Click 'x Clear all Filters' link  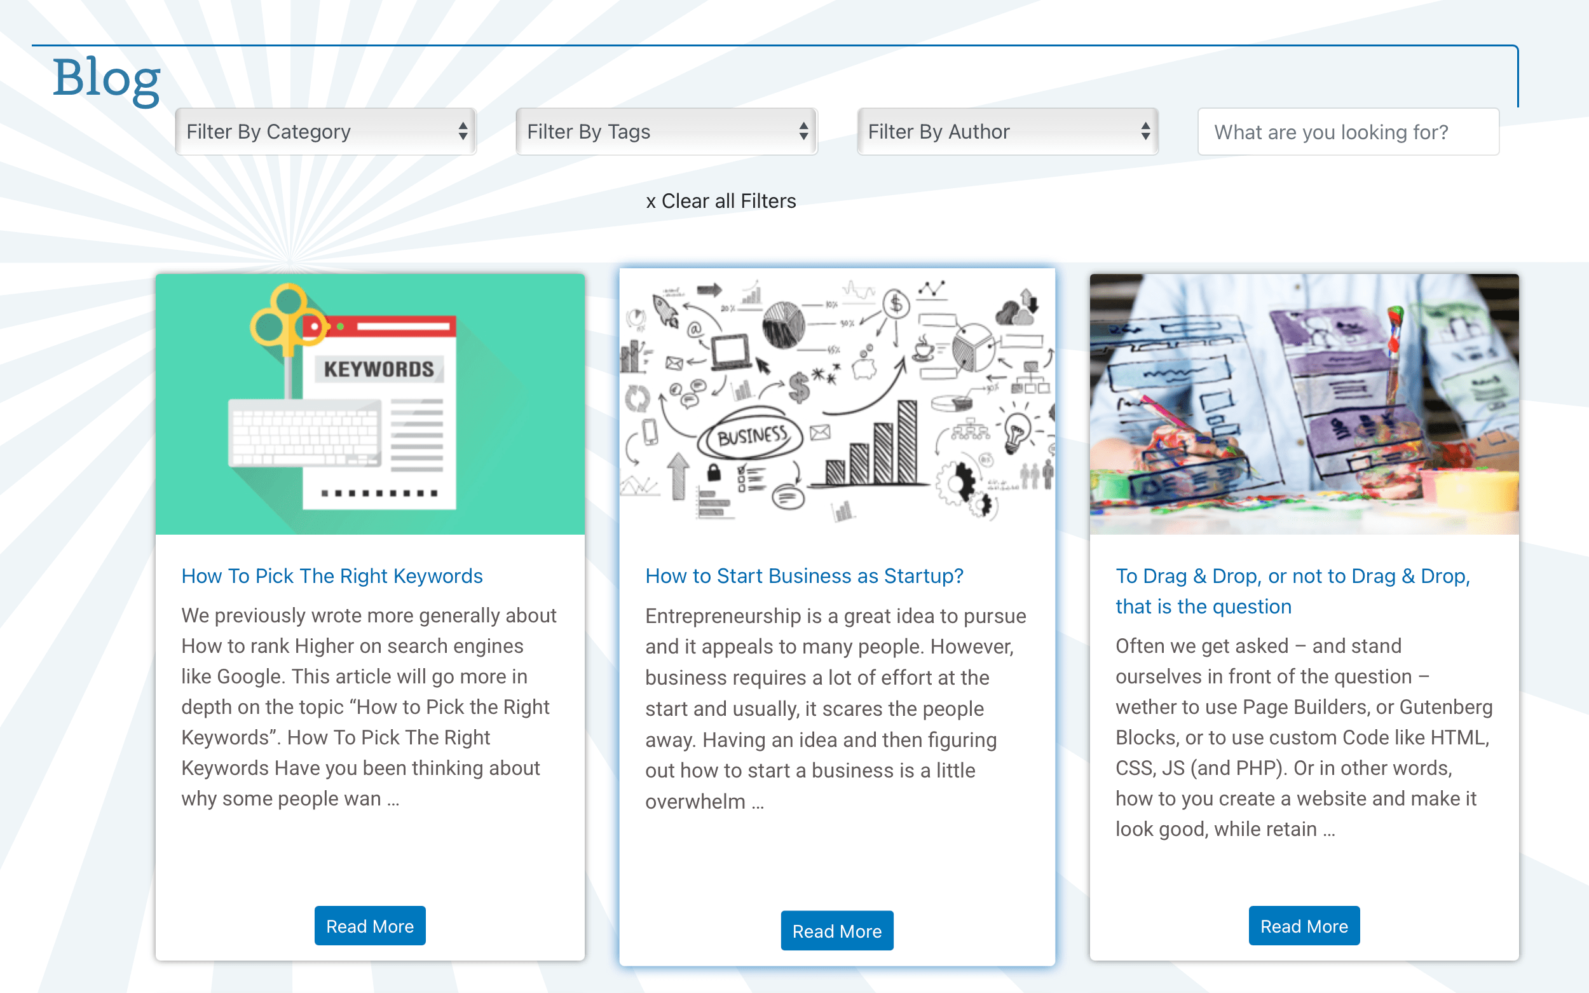click(721, 201)
